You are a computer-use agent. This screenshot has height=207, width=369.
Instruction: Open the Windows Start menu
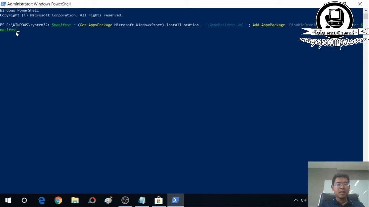tap(8, 200)
